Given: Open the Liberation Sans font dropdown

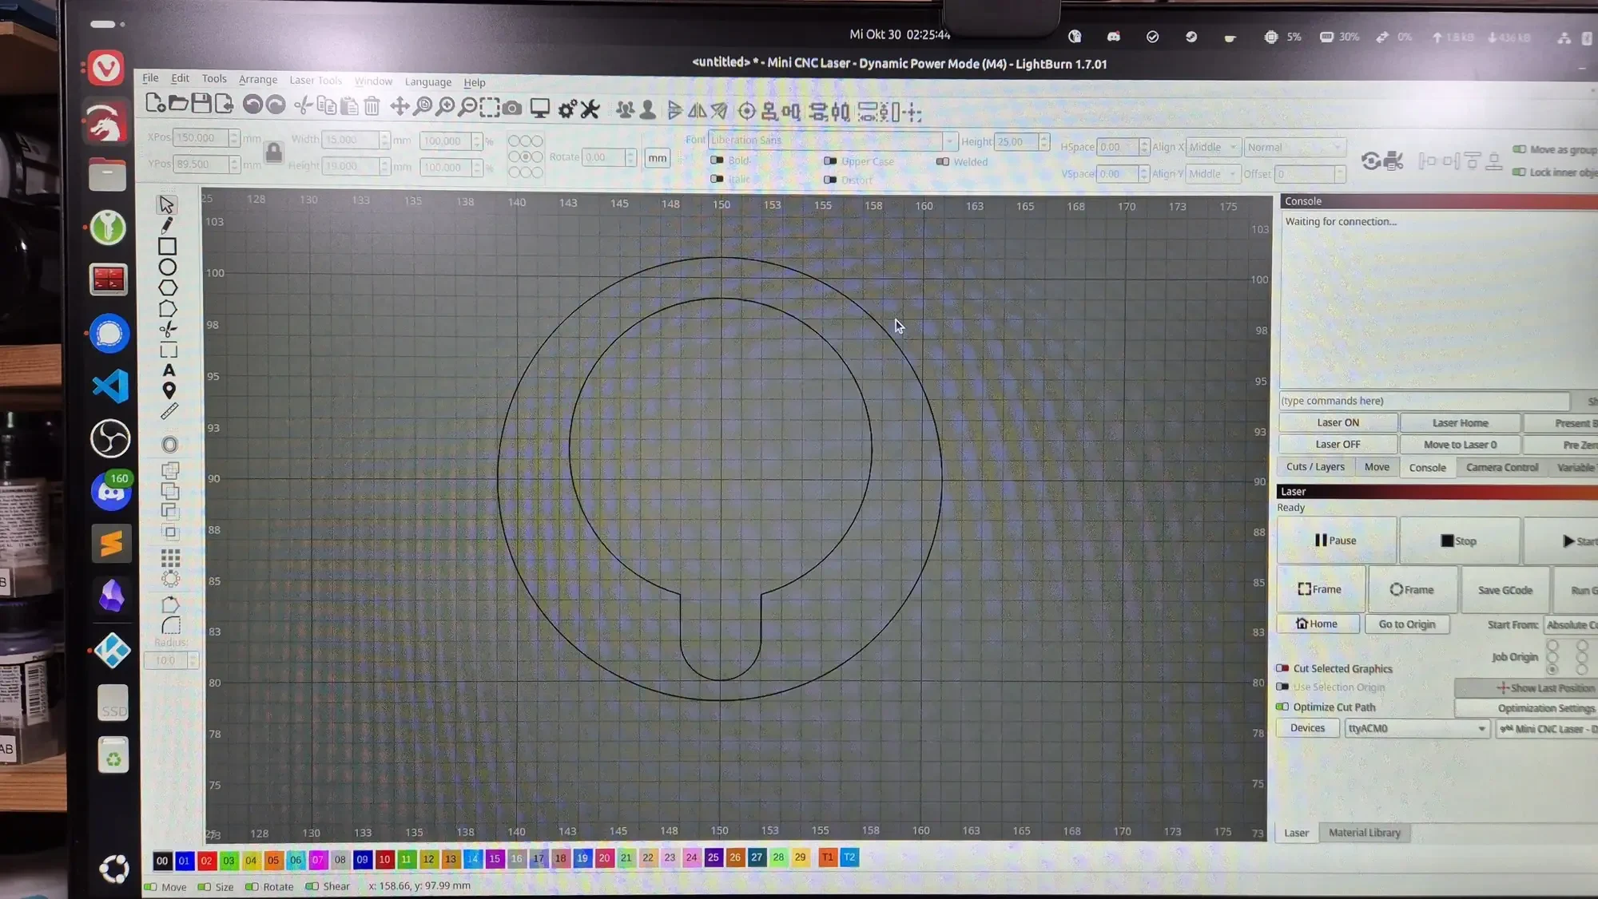Looking at the screenshot, I should 949,141.
